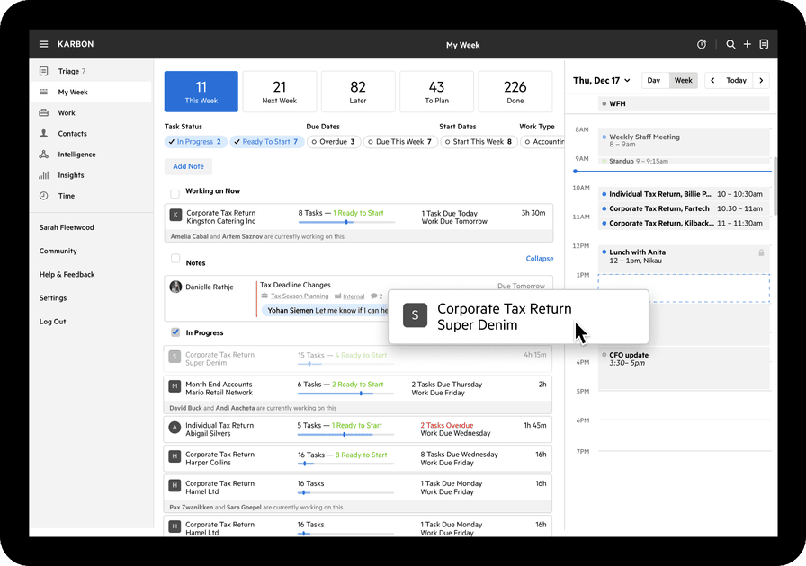Collapse the Notes section

(540, 259)
